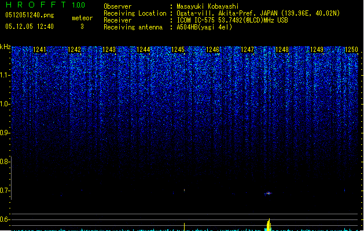Click the 1248 time marker
The width and height of the screenshot is (364, 231).
tap(282, 49)
